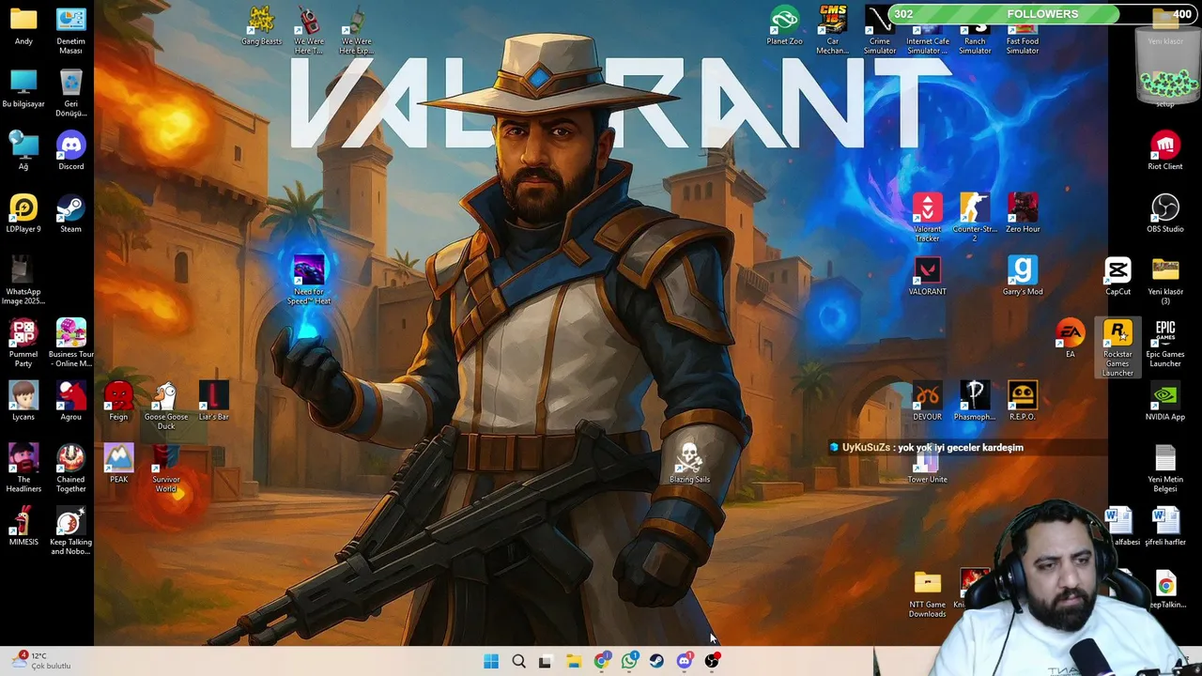The image size is (1202, 676).
Task: Open the Zero Hour game icon
Action: click(x=1023, y=214)
